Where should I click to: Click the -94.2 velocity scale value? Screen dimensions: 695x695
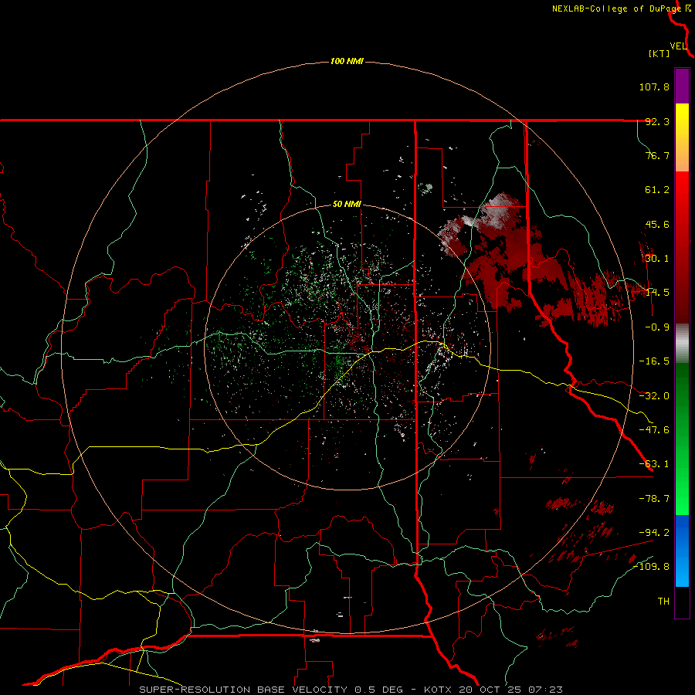click(654, 533)
